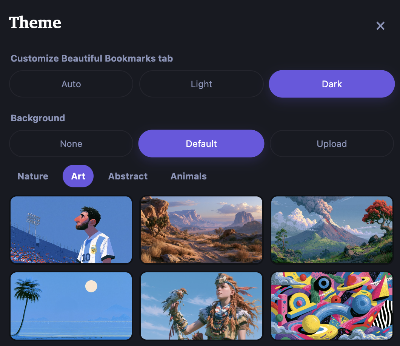400x346 pixels.
Task: Switch to the Light theme option
Action: pyautogui.click(x=201, y=84)
